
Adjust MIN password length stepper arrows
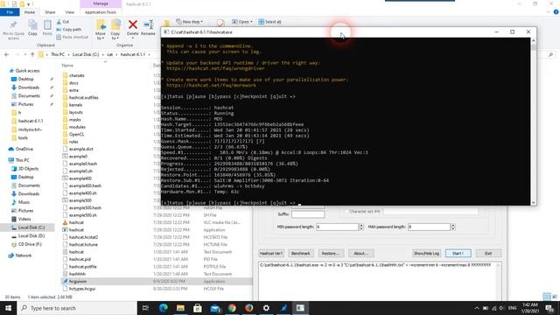click(361, 227)
